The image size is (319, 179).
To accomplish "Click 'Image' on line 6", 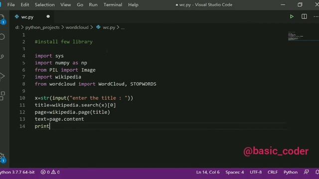I will pos(88,70).
